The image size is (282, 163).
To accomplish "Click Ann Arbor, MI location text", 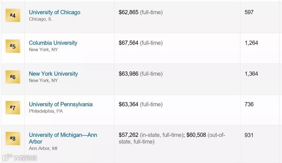I will 43,148.
